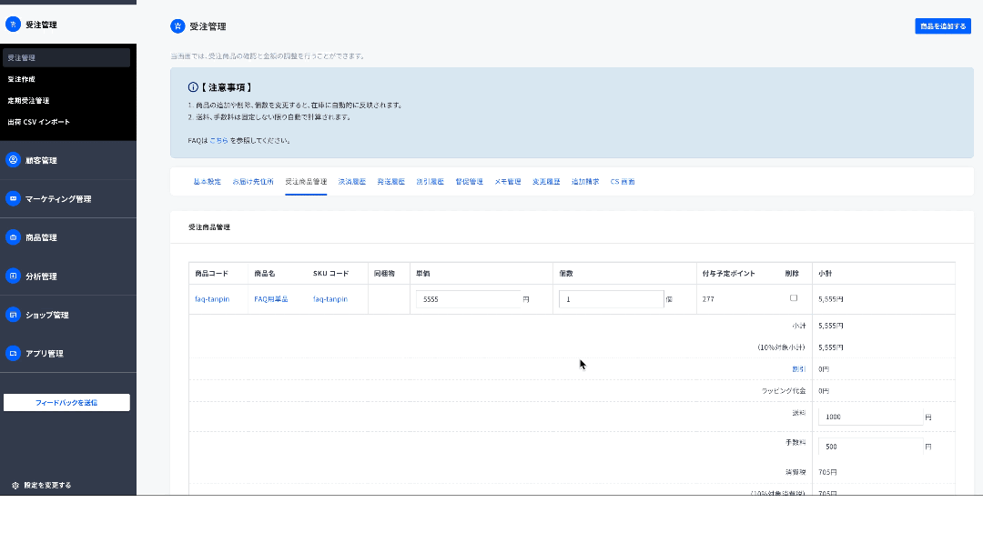Follow the こちら FAQ link
Image resolution: width=983 pixels, height=553 pixels.
click(x=218, y=141)
